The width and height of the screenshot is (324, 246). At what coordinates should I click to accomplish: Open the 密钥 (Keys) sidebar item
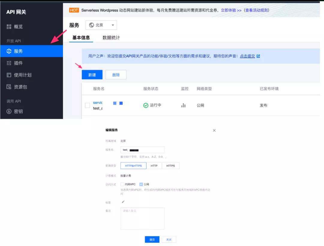pos(17,112)
